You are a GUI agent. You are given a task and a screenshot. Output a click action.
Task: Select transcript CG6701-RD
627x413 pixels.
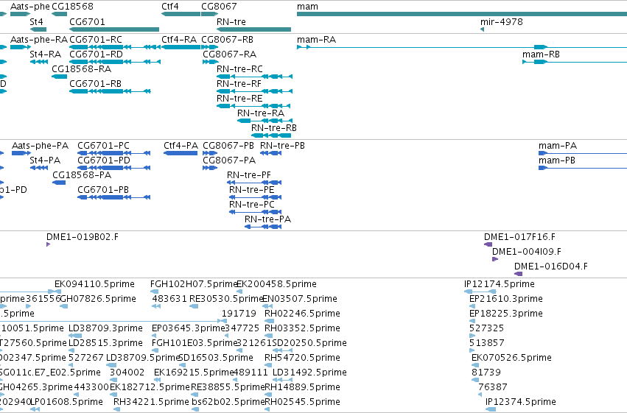click(x=115, y=62)
